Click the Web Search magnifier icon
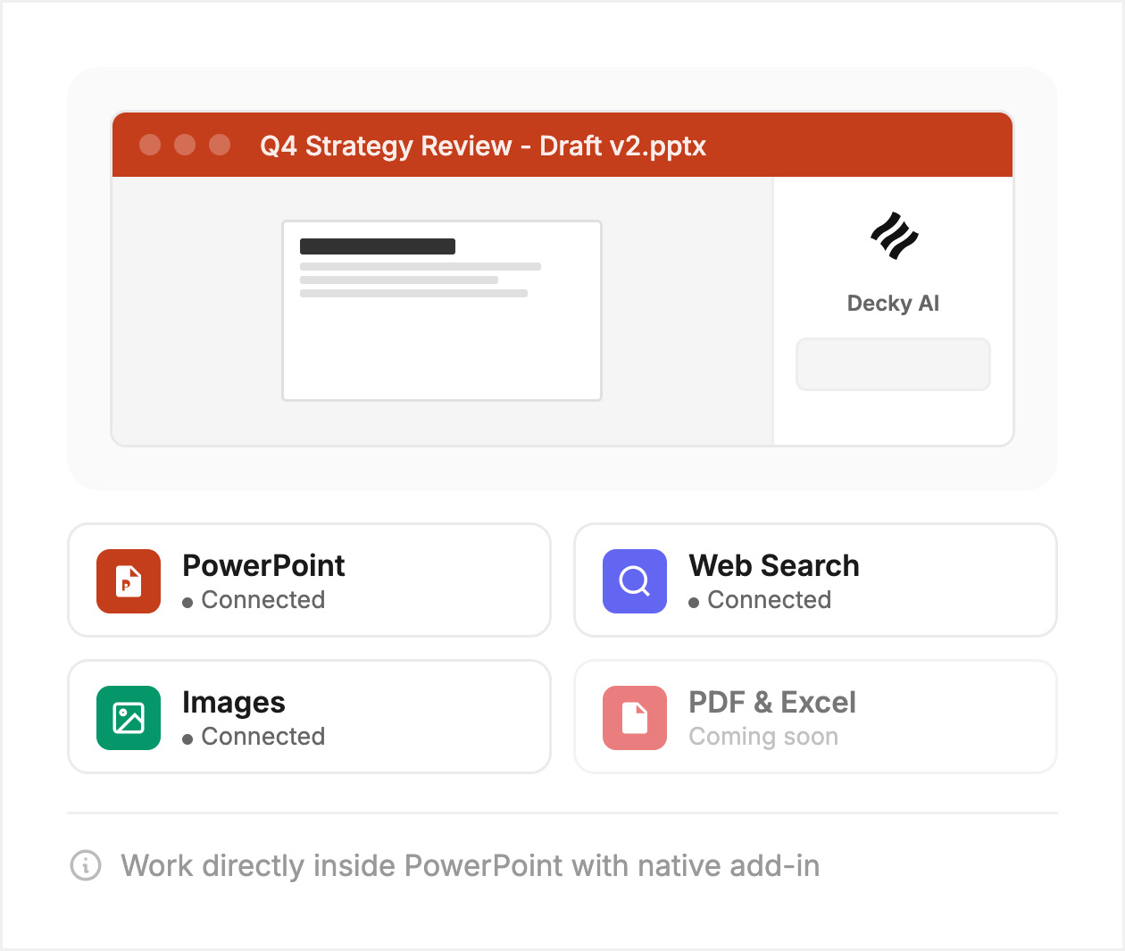This screenshot has width=1125, height=951. point(635,581)
